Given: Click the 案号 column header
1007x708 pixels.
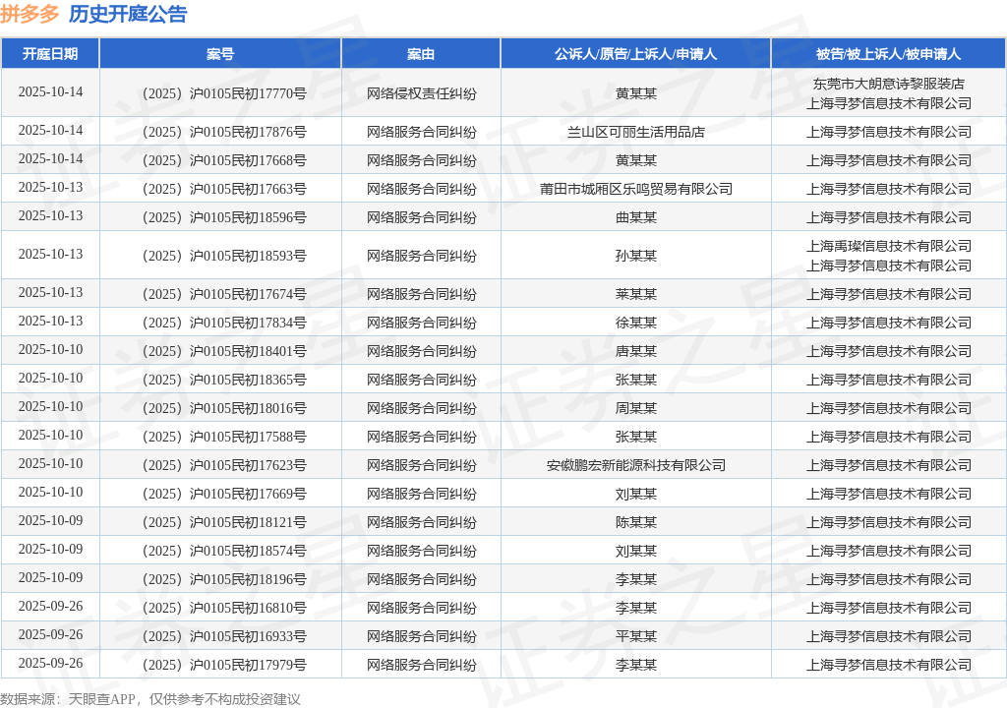Looking at the screenshot, I should tap(220, 54).
